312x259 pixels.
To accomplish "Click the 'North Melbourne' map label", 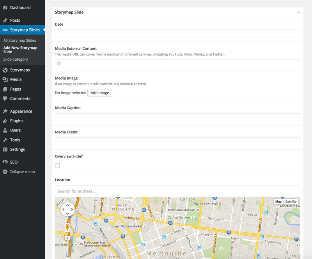I will tap(123, 207).
